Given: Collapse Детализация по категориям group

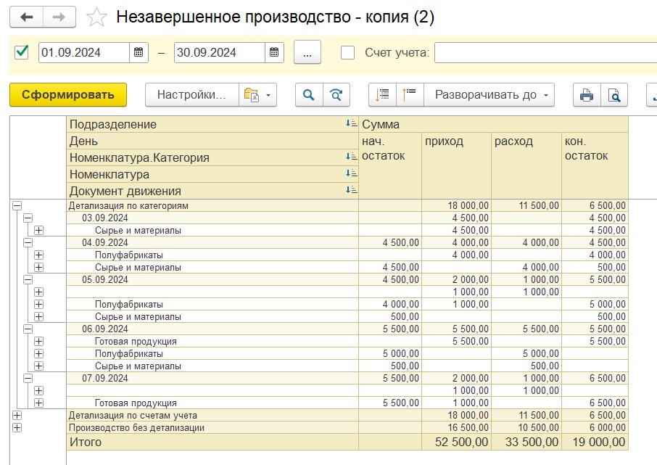Looking at the screenshot, I should pyautogui.click(x=17, y=205).
